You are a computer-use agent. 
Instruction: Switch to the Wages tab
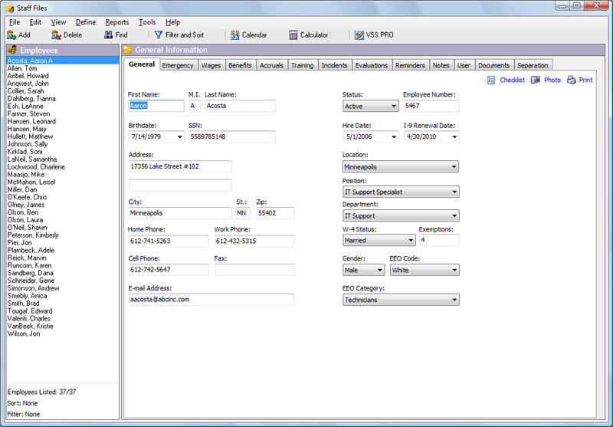tap(211, 65)
